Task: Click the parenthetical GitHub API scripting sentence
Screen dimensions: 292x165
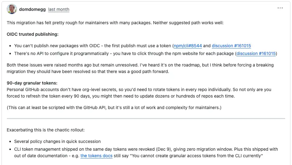Action: tap(114, 108)
